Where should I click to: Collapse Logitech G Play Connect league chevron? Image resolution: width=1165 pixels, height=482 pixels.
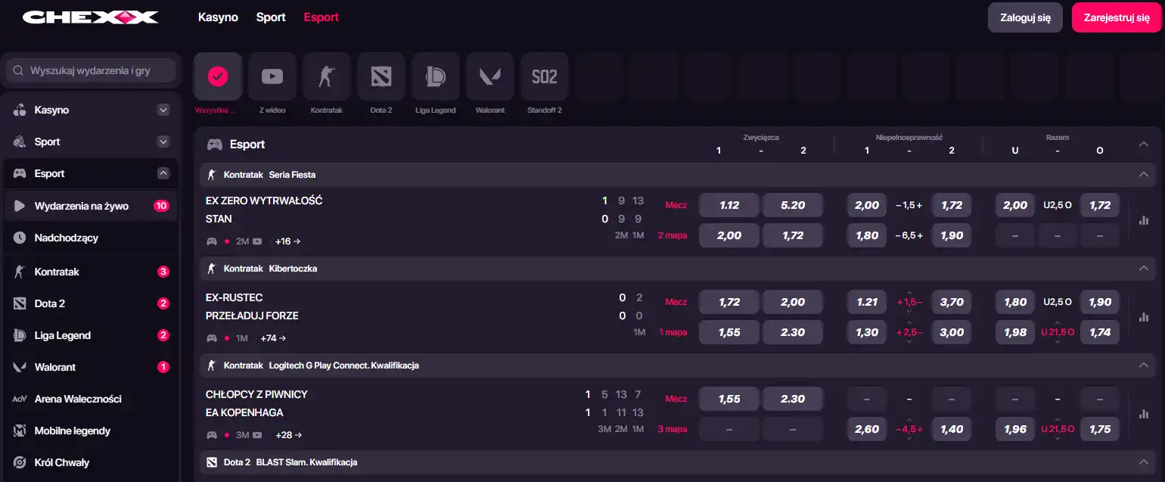pyautogui.click(x=1143, y=365)
